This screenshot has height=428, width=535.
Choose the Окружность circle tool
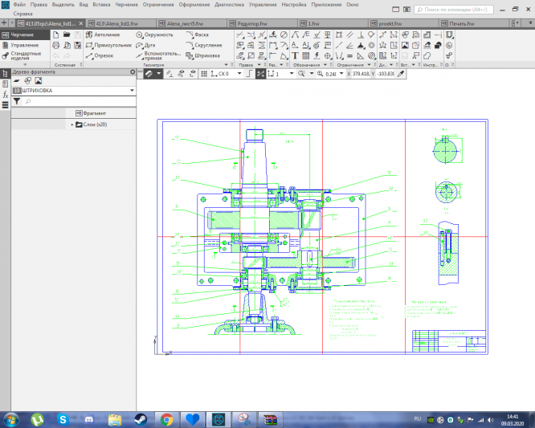[x=155, y=35]
